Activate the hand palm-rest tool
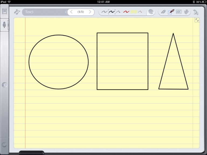The image size is (207, 155). point(186,12)
